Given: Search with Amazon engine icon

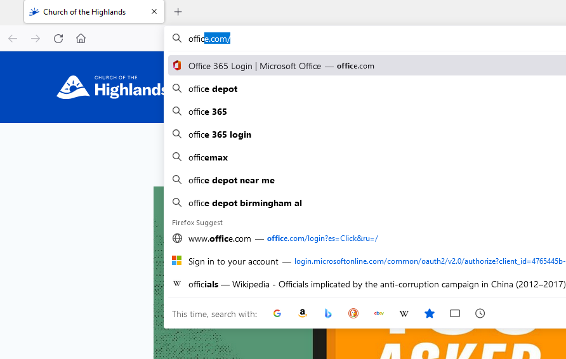Looking at the screenshot, I should click(303, 313).
